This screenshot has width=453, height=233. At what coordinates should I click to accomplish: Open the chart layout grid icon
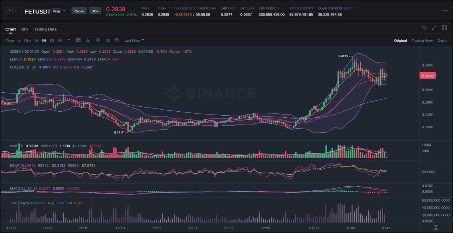[x=444, y=28]
